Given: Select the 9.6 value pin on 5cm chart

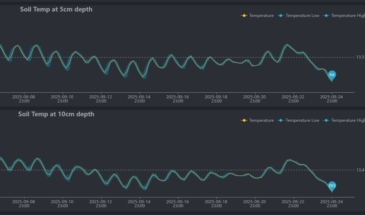Looking at the screenshot, I should (332, 75).
